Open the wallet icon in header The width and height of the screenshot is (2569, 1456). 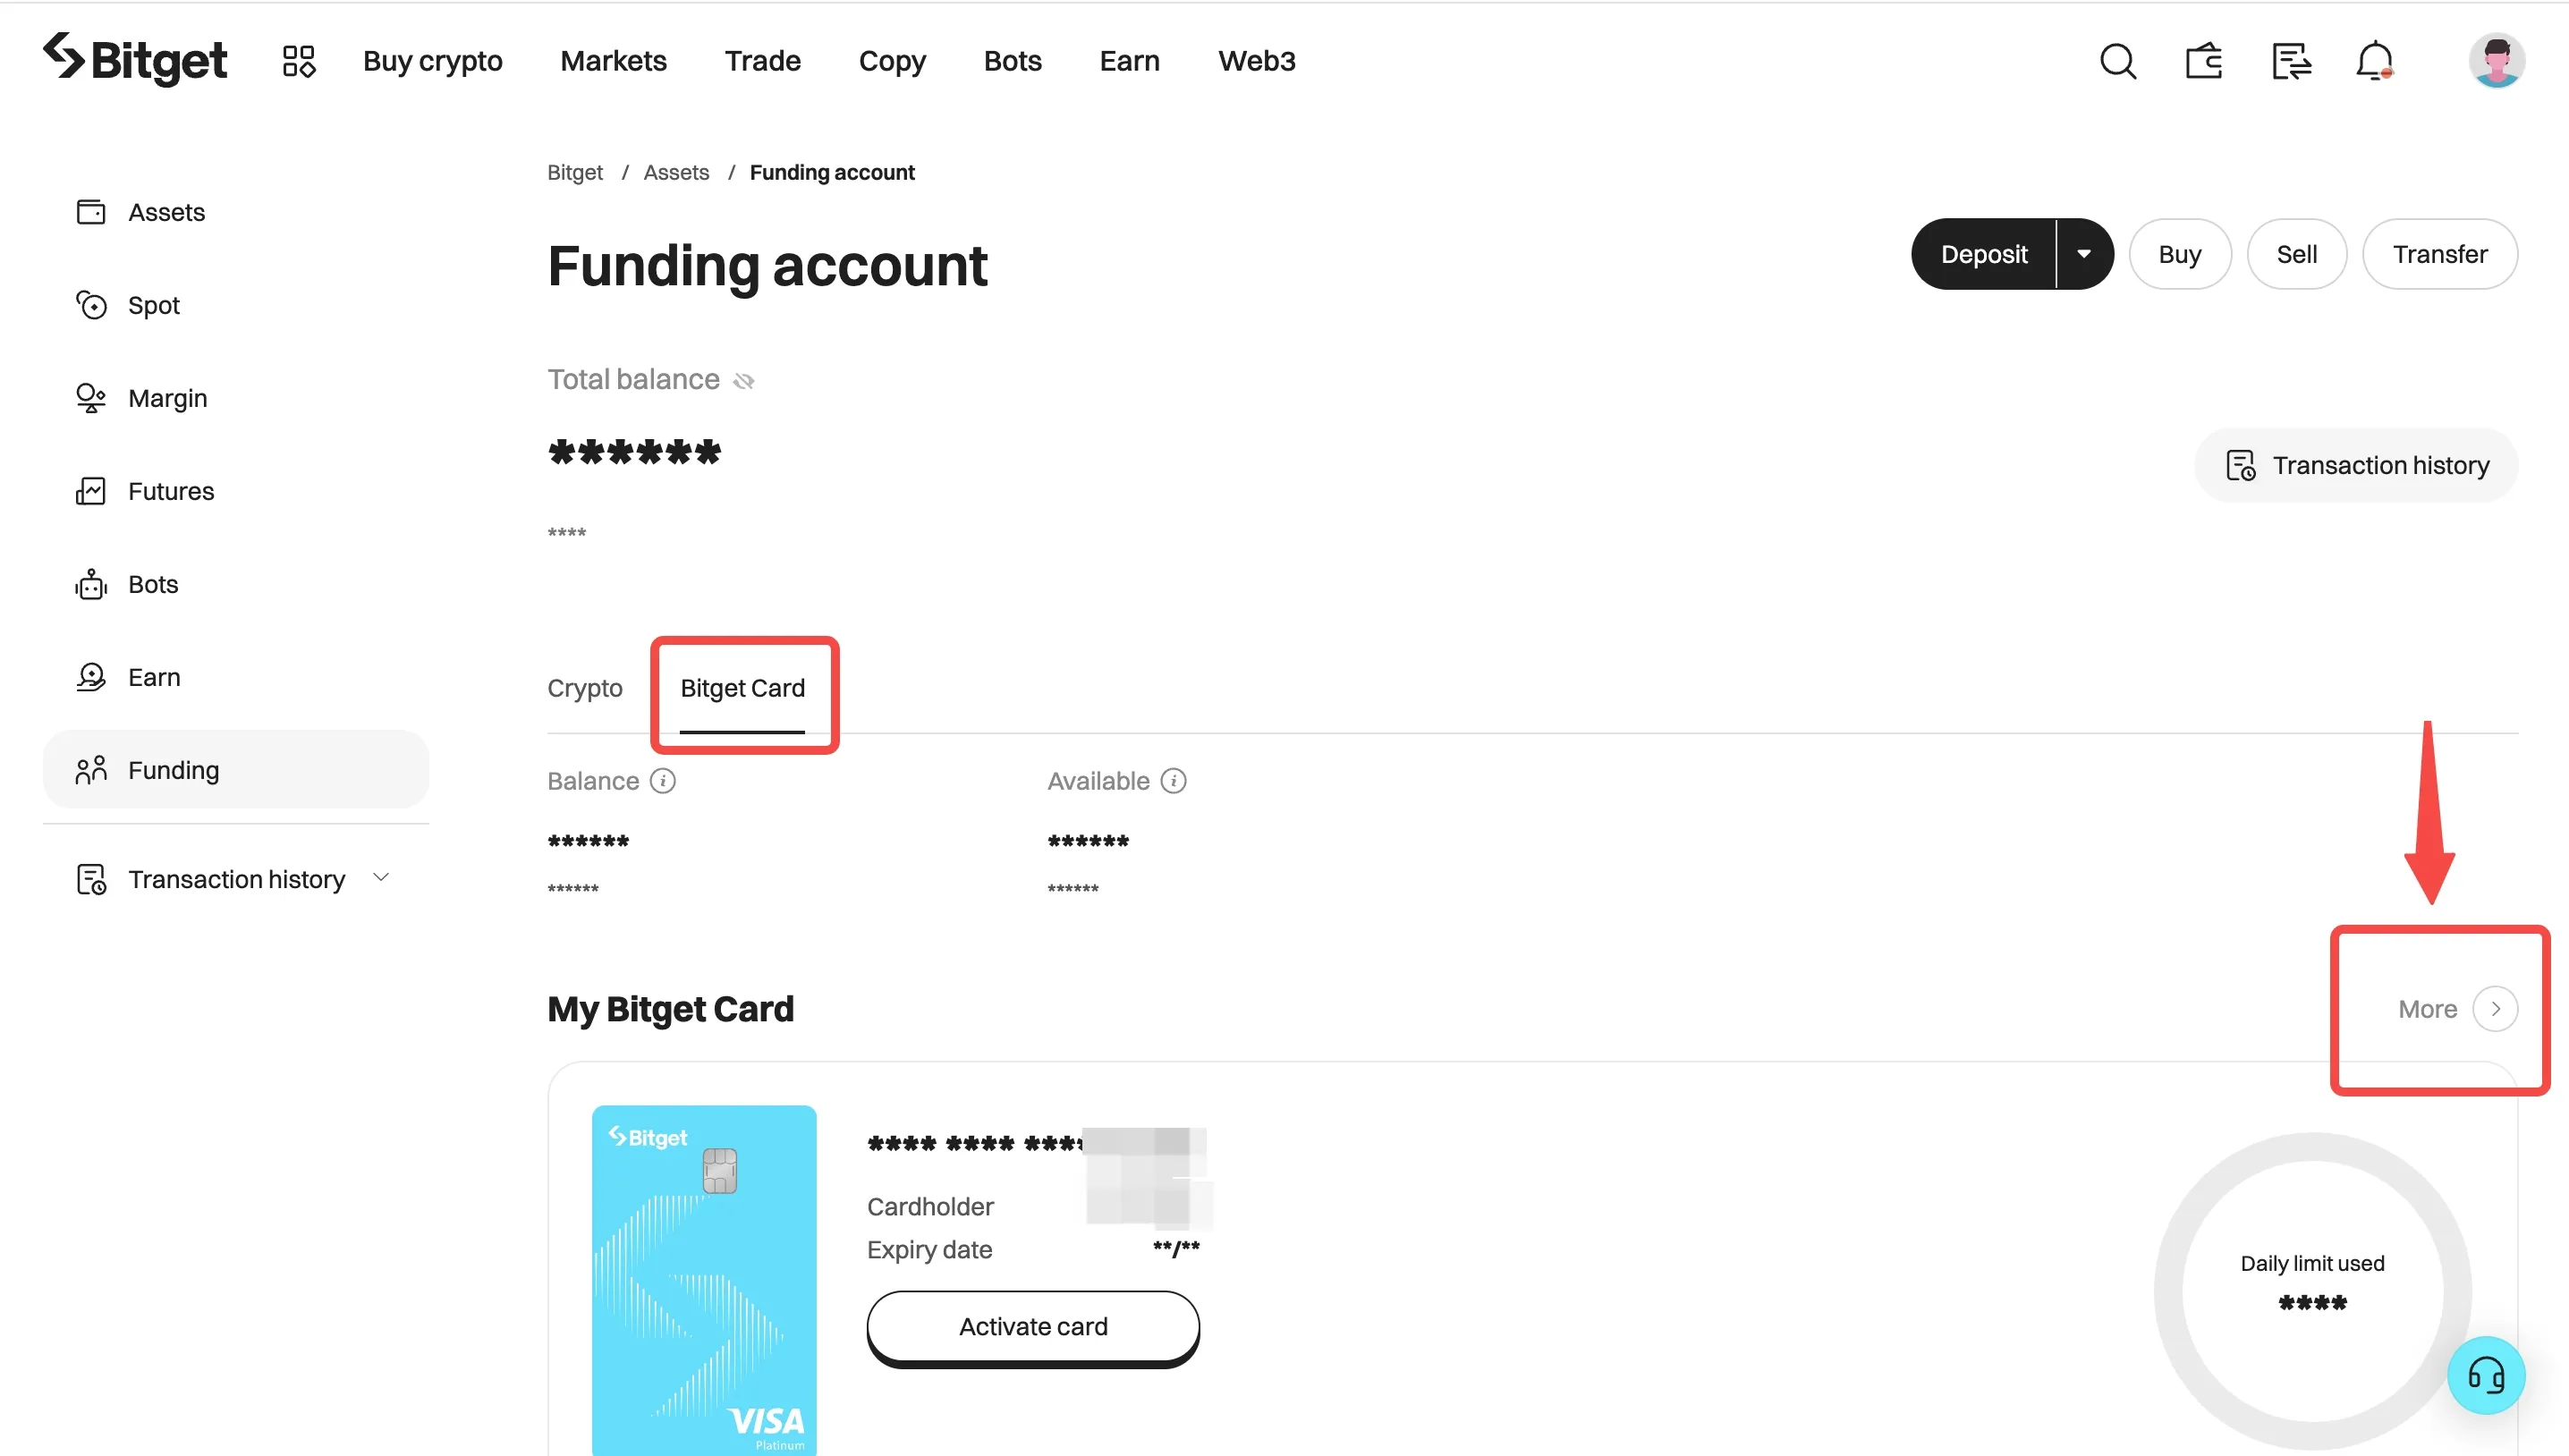tap(2203, 61)
